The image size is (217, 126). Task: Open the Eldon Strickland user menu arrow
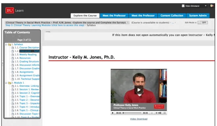(205, 6)
